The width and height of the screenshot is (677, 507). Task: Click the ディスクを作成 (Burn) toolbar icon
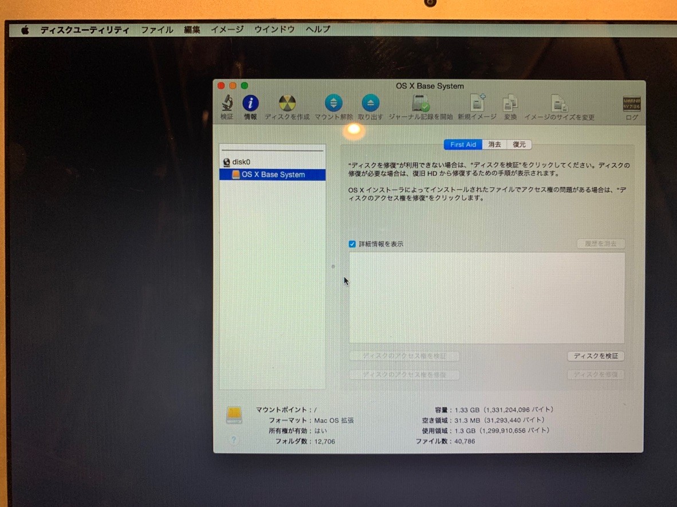tap(287, 104)
